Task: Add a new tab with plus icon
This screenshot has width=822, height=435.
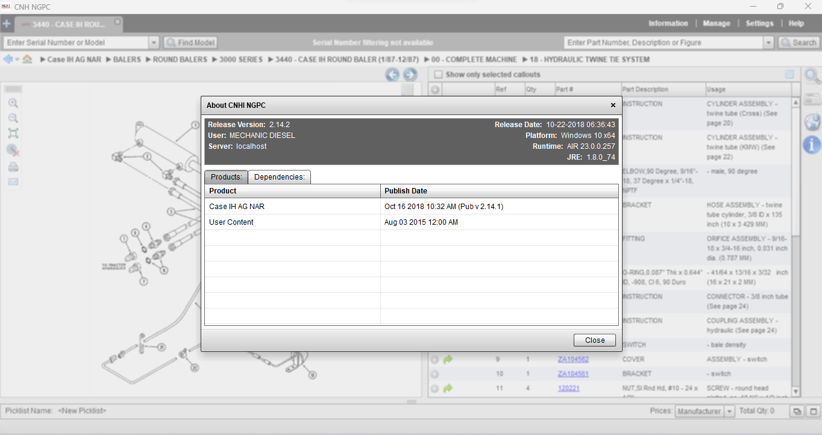Action: click(x=7, y=24)
